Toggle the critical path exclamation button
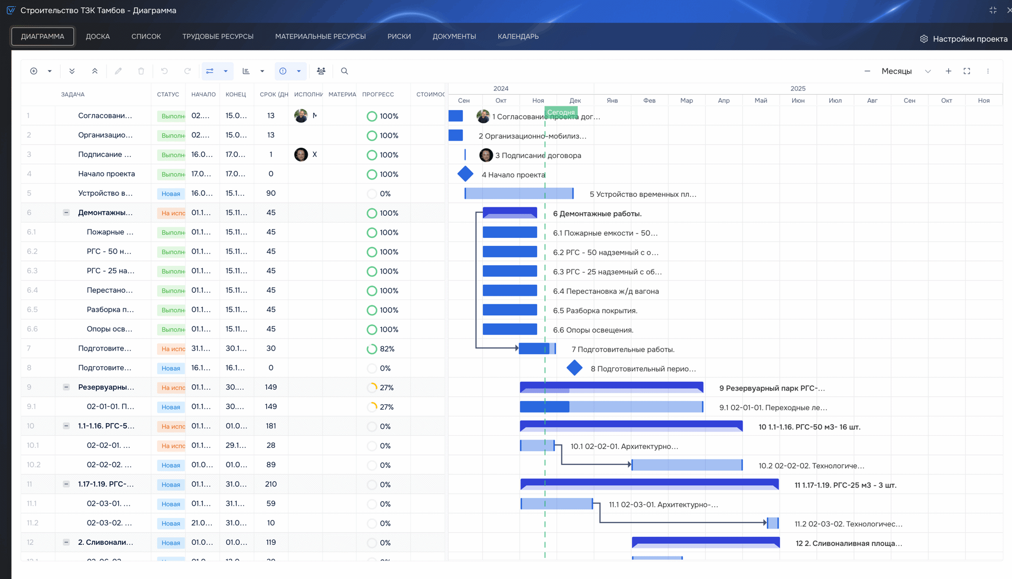The image size is (1012, 579). [283, 71]
